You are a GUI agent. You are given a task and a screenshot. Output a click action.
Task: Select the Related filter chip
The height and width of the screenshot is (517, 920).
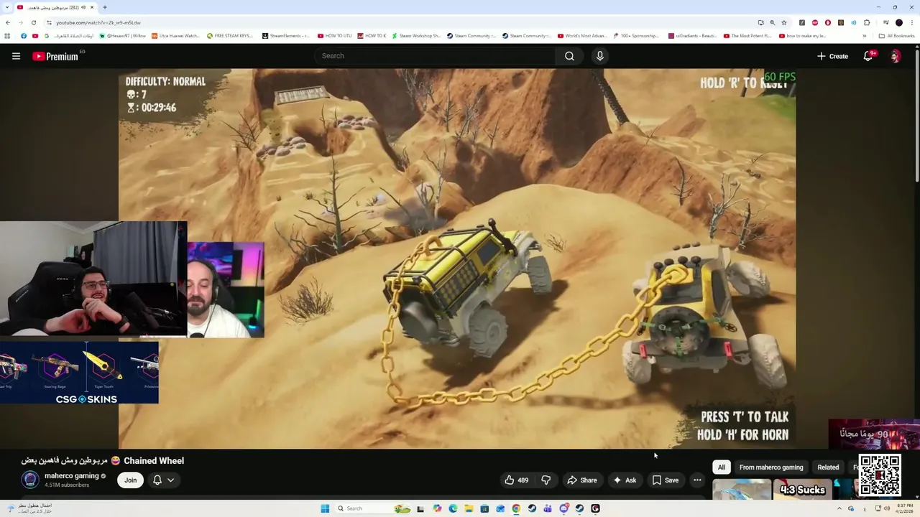click(828, 467)
